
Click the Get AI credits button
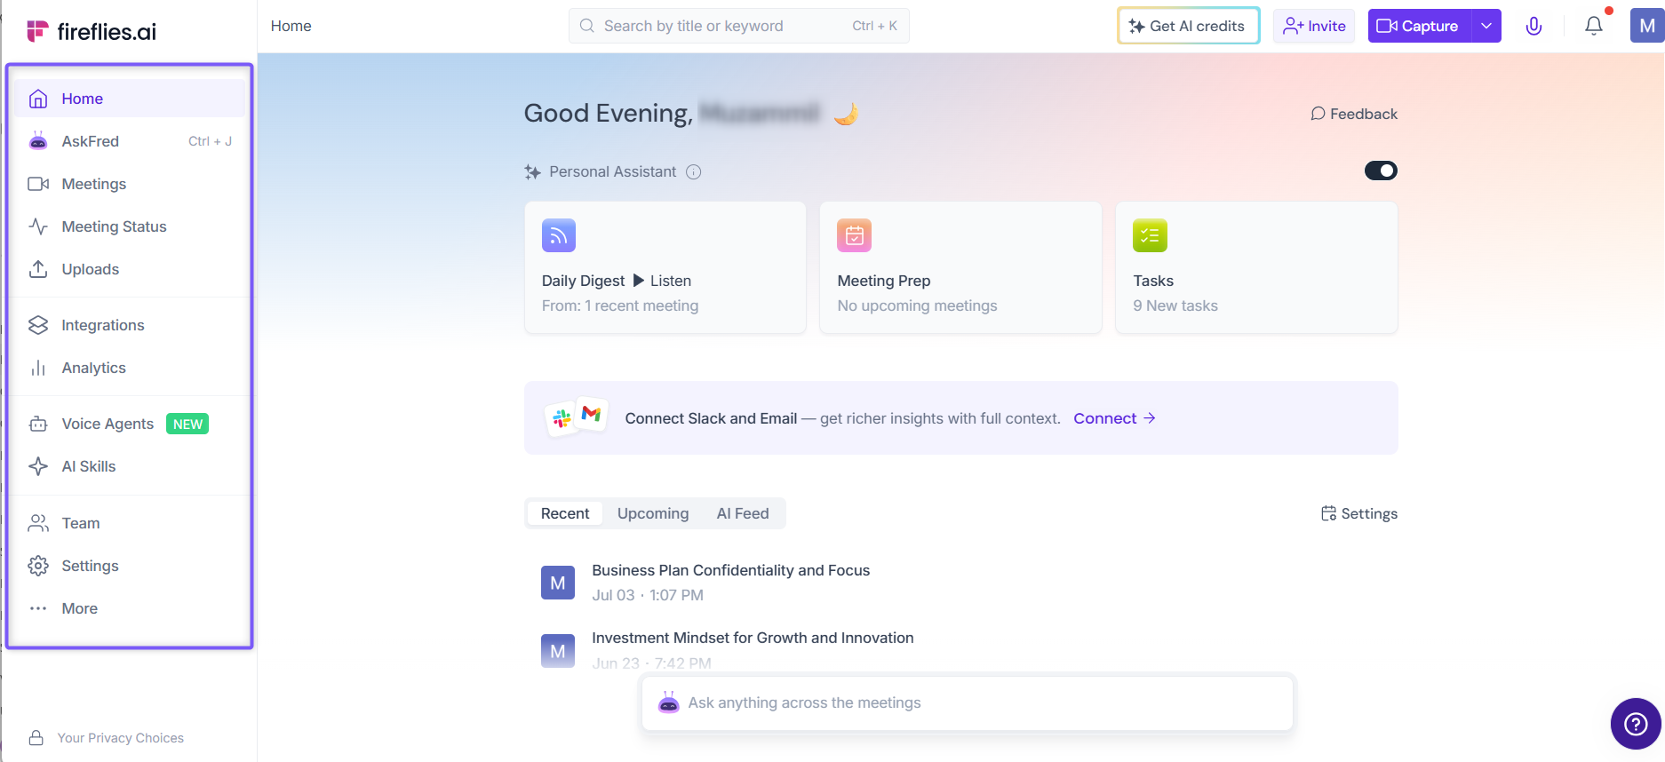pos(1188,26)
